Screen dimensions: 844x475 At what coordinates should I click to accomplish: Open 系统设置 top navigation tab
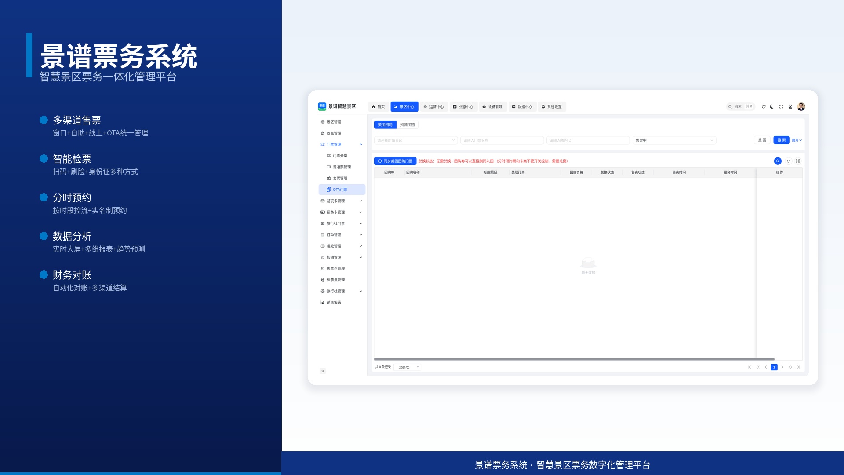pos(552,107)
